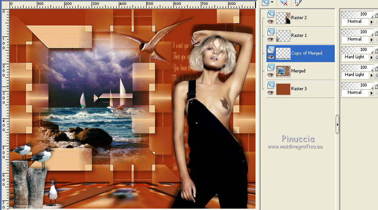Select the Merged layer name
The image size is (378, 210).
pyautogui.click(x=298, y=71)
